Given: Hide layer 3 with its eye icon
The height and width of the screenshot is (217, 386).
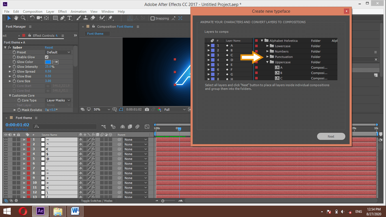Looking at the screenshot, I should [x=6, y=149].
